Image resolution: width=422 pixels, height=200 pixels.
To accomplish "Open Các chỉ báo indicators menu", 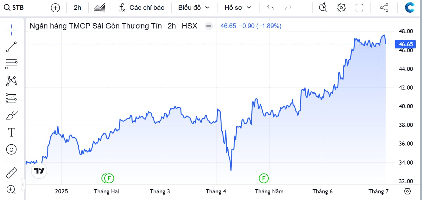I will (142, 8).
